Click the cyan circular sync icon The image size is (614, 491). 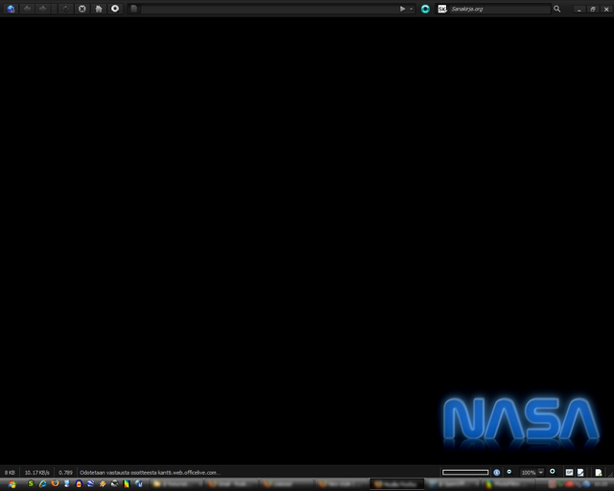[425, 9]
